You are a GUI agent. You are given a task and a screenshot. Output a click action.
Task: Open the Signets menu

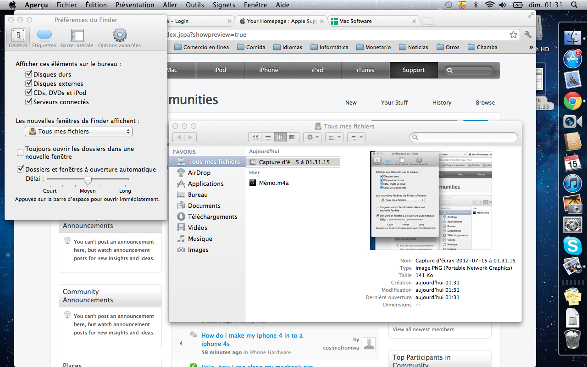224,5
